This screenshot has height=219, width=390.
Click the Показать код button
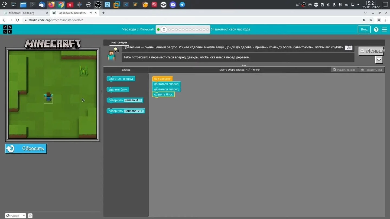[372, 70]
